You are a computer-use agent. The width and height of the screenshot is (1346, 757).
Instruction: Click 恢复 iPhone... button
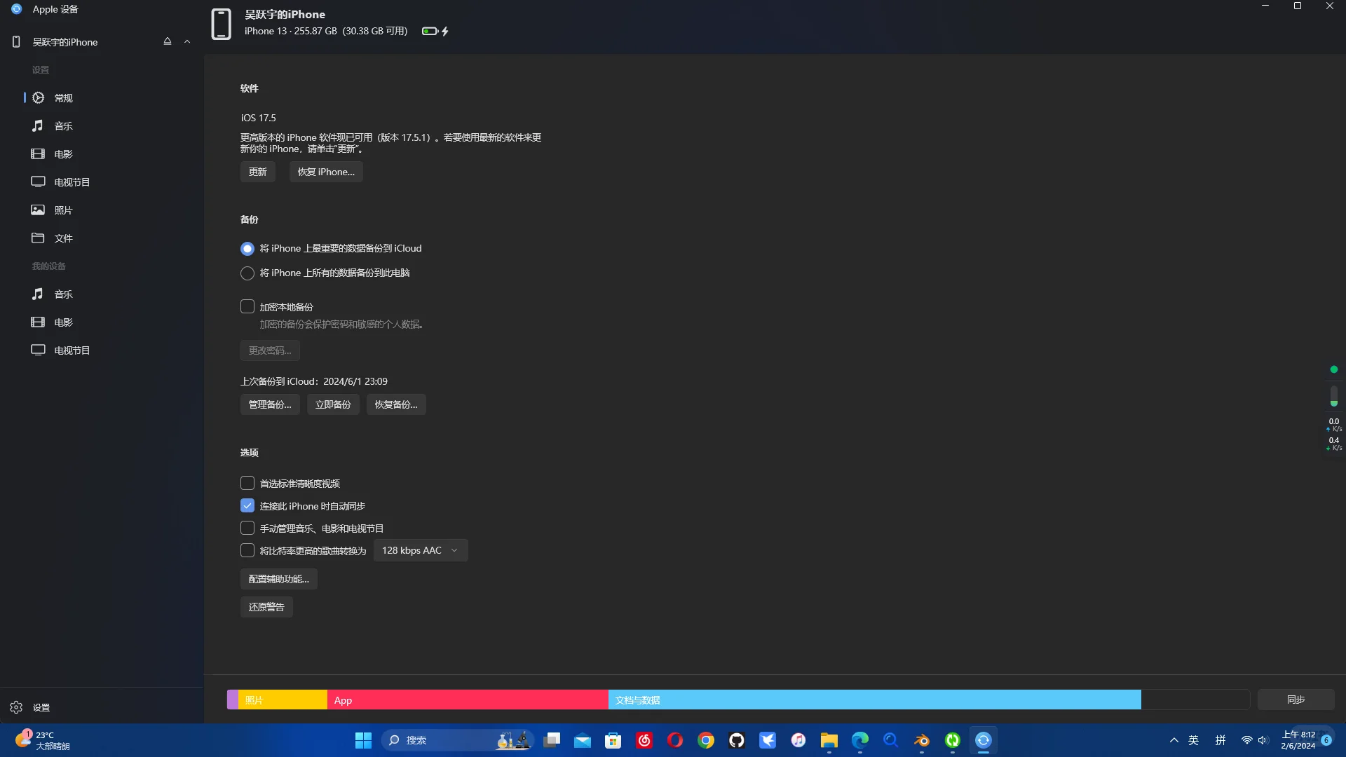coord(325,171)
